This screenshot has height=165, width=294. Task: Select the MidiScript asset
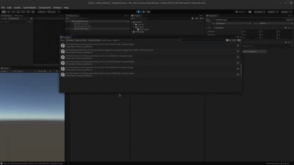pyautogui.click(x=144, y=29)
